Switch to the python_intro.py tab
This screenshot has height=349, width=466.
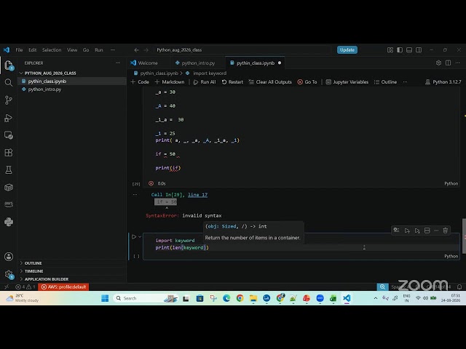click(195, 63)
